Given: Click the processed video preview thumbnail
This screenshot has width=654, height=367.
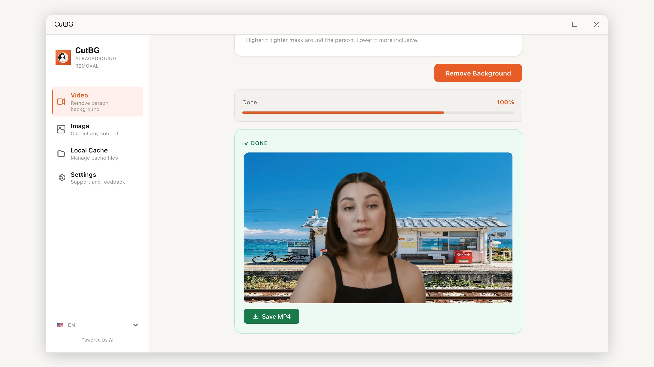Looking at the screenshot, I should 378,228.
